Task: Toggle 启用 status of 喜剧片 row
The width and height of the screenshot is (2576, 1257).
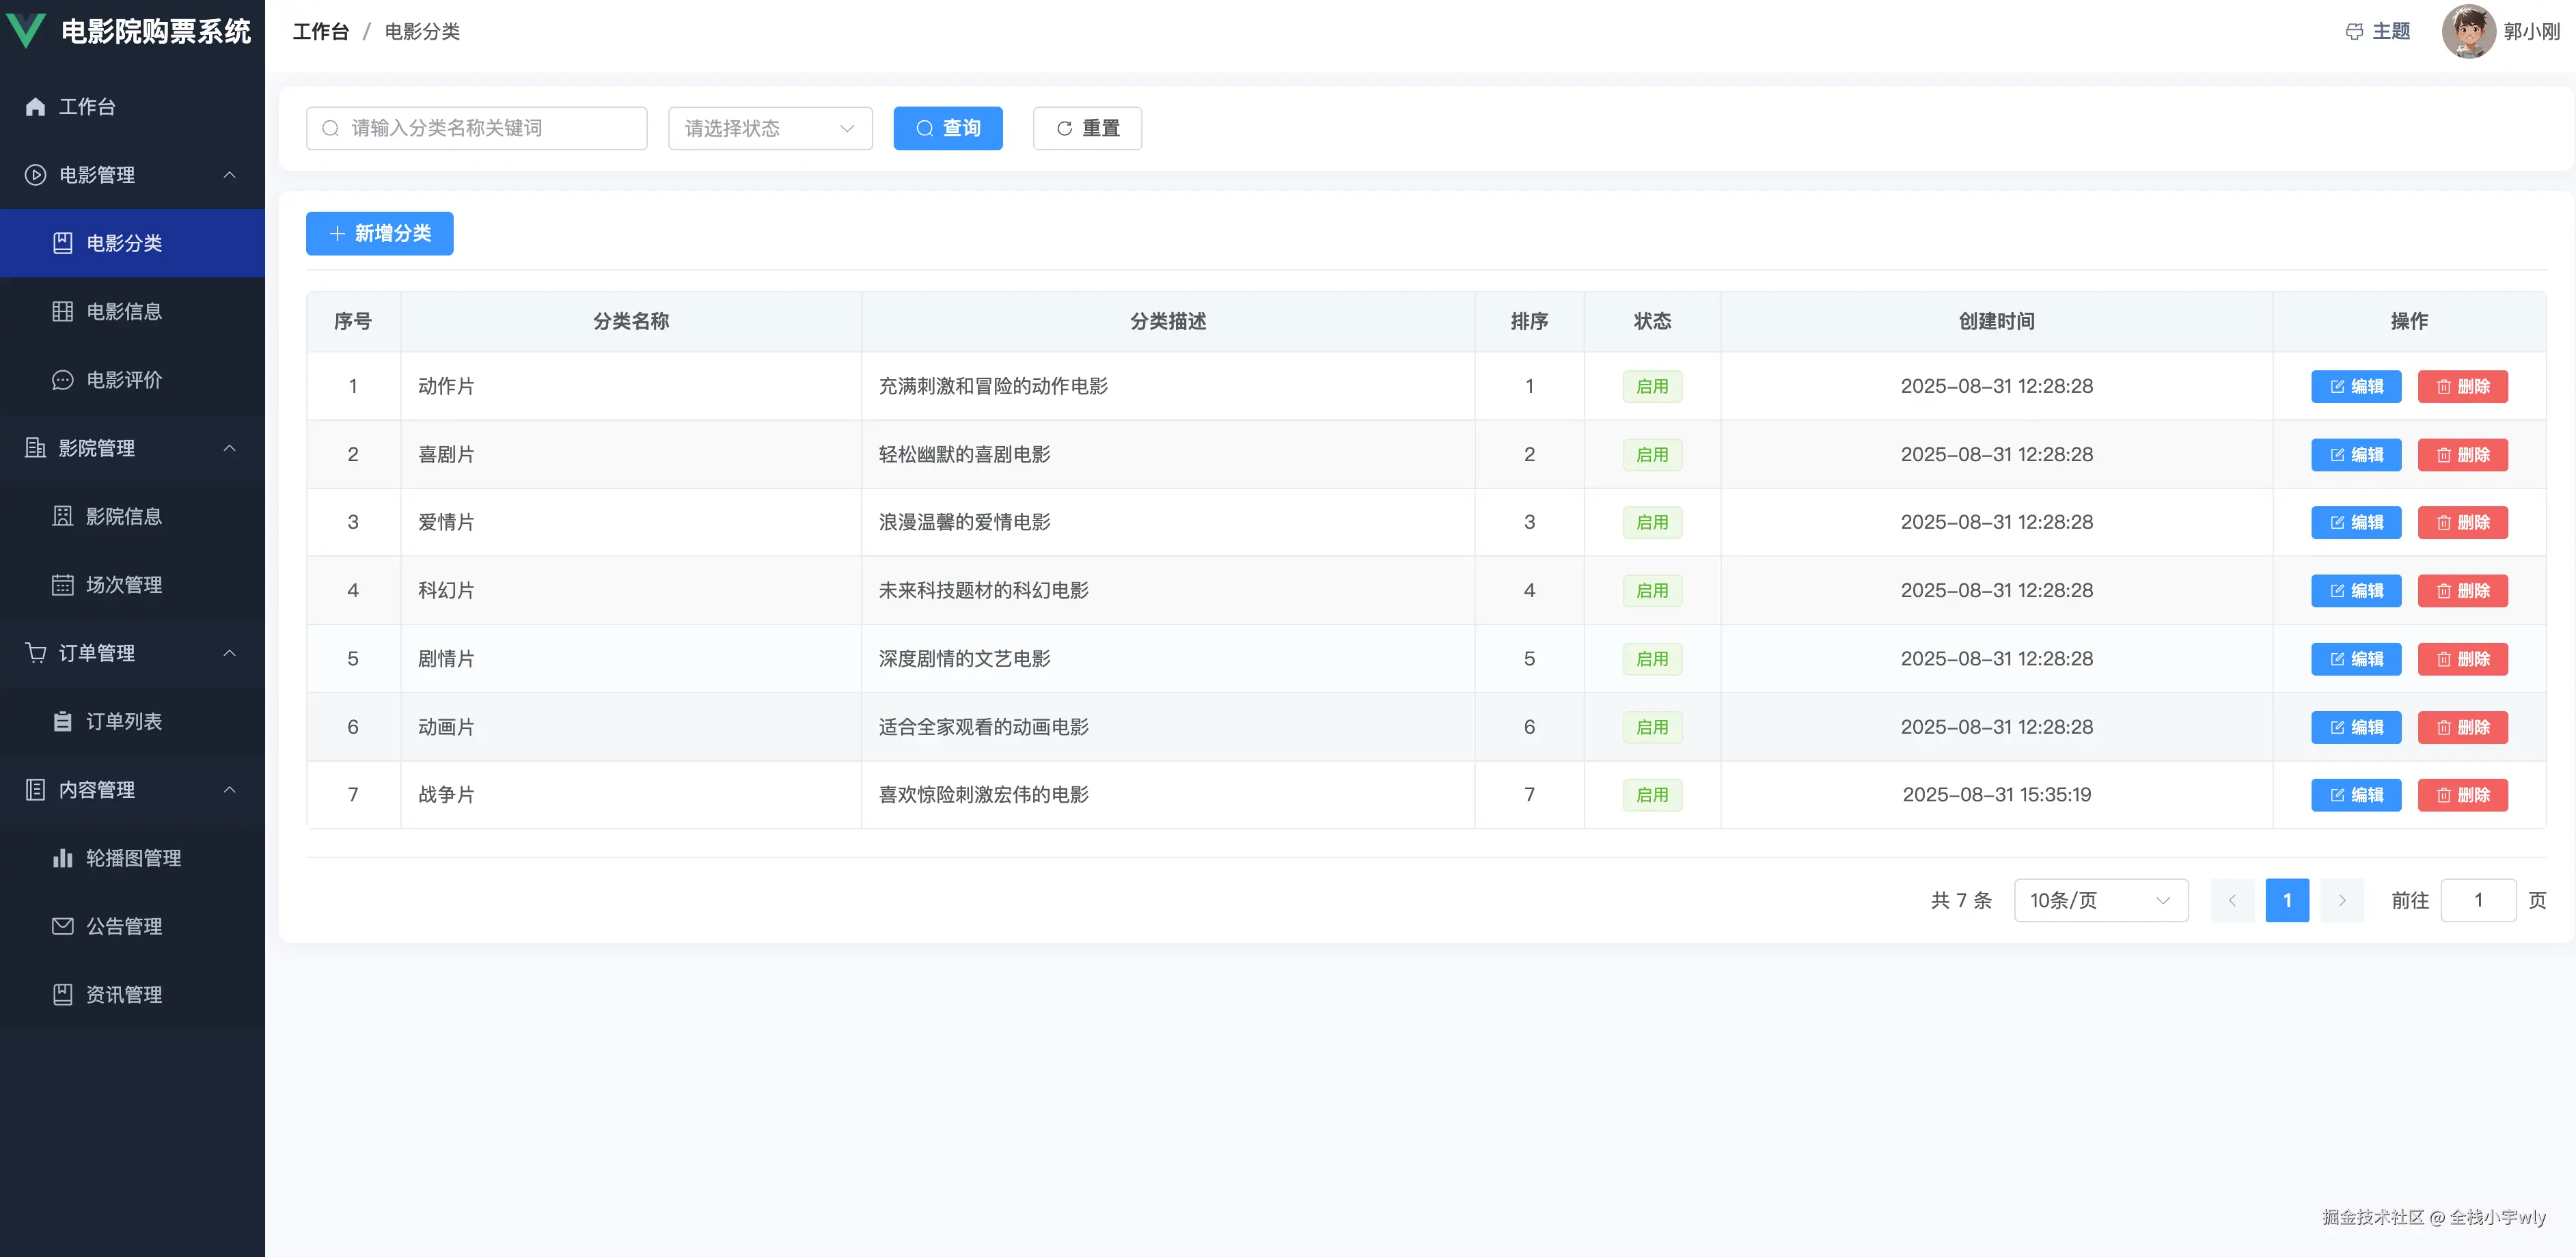Action: point(1652,454)
